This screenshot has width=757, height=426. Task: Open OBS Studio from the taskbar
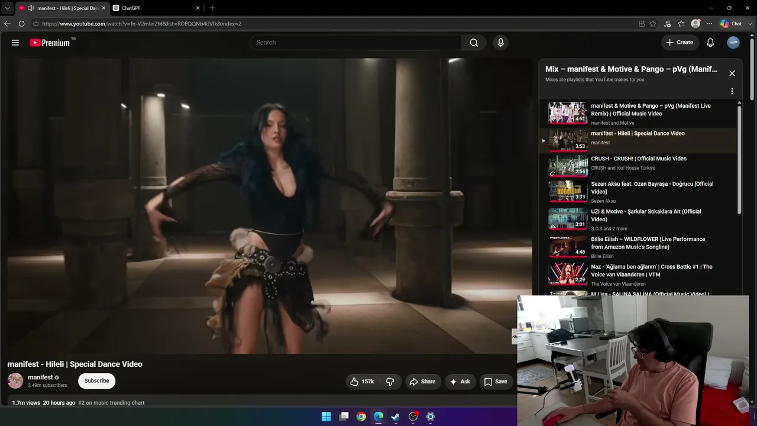(x=413, y=417)
